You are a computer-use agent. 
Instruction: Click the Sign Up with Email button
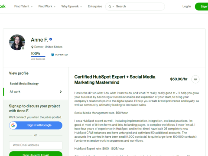36,154
